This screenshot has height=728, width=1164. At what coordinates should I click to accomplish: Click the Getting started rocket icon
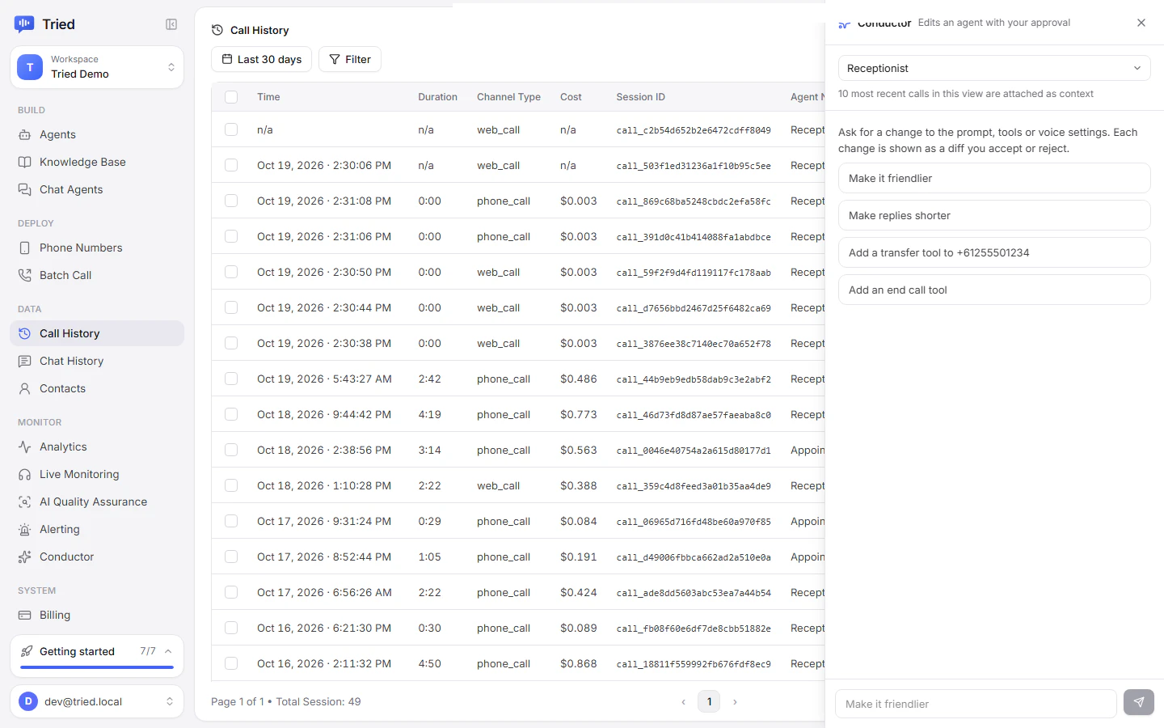[27, 651]
